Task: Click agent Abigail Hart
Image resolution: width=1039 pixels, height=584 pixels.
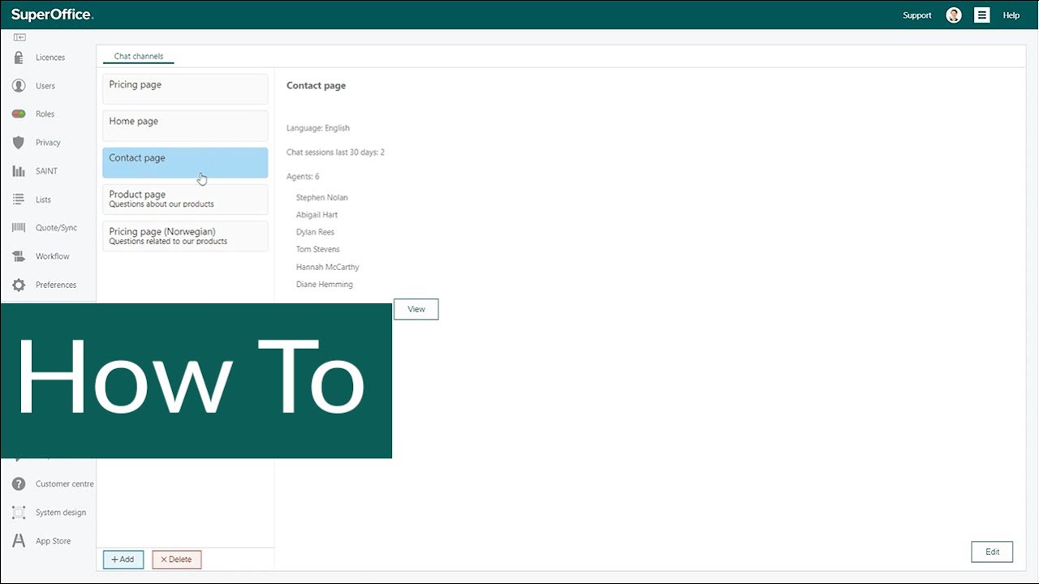Action: point(317,215)
